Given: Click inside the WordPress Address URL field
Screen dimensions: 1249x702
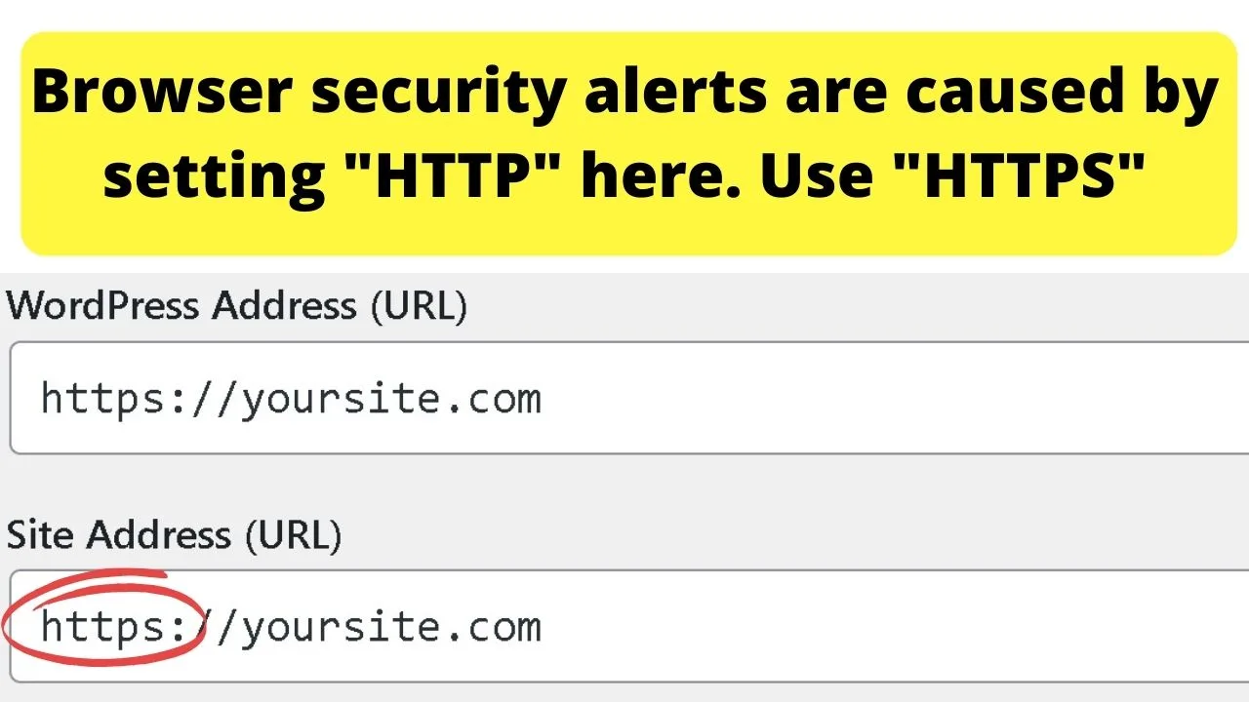Looking at the screenshot, I should tap(629, 398).
